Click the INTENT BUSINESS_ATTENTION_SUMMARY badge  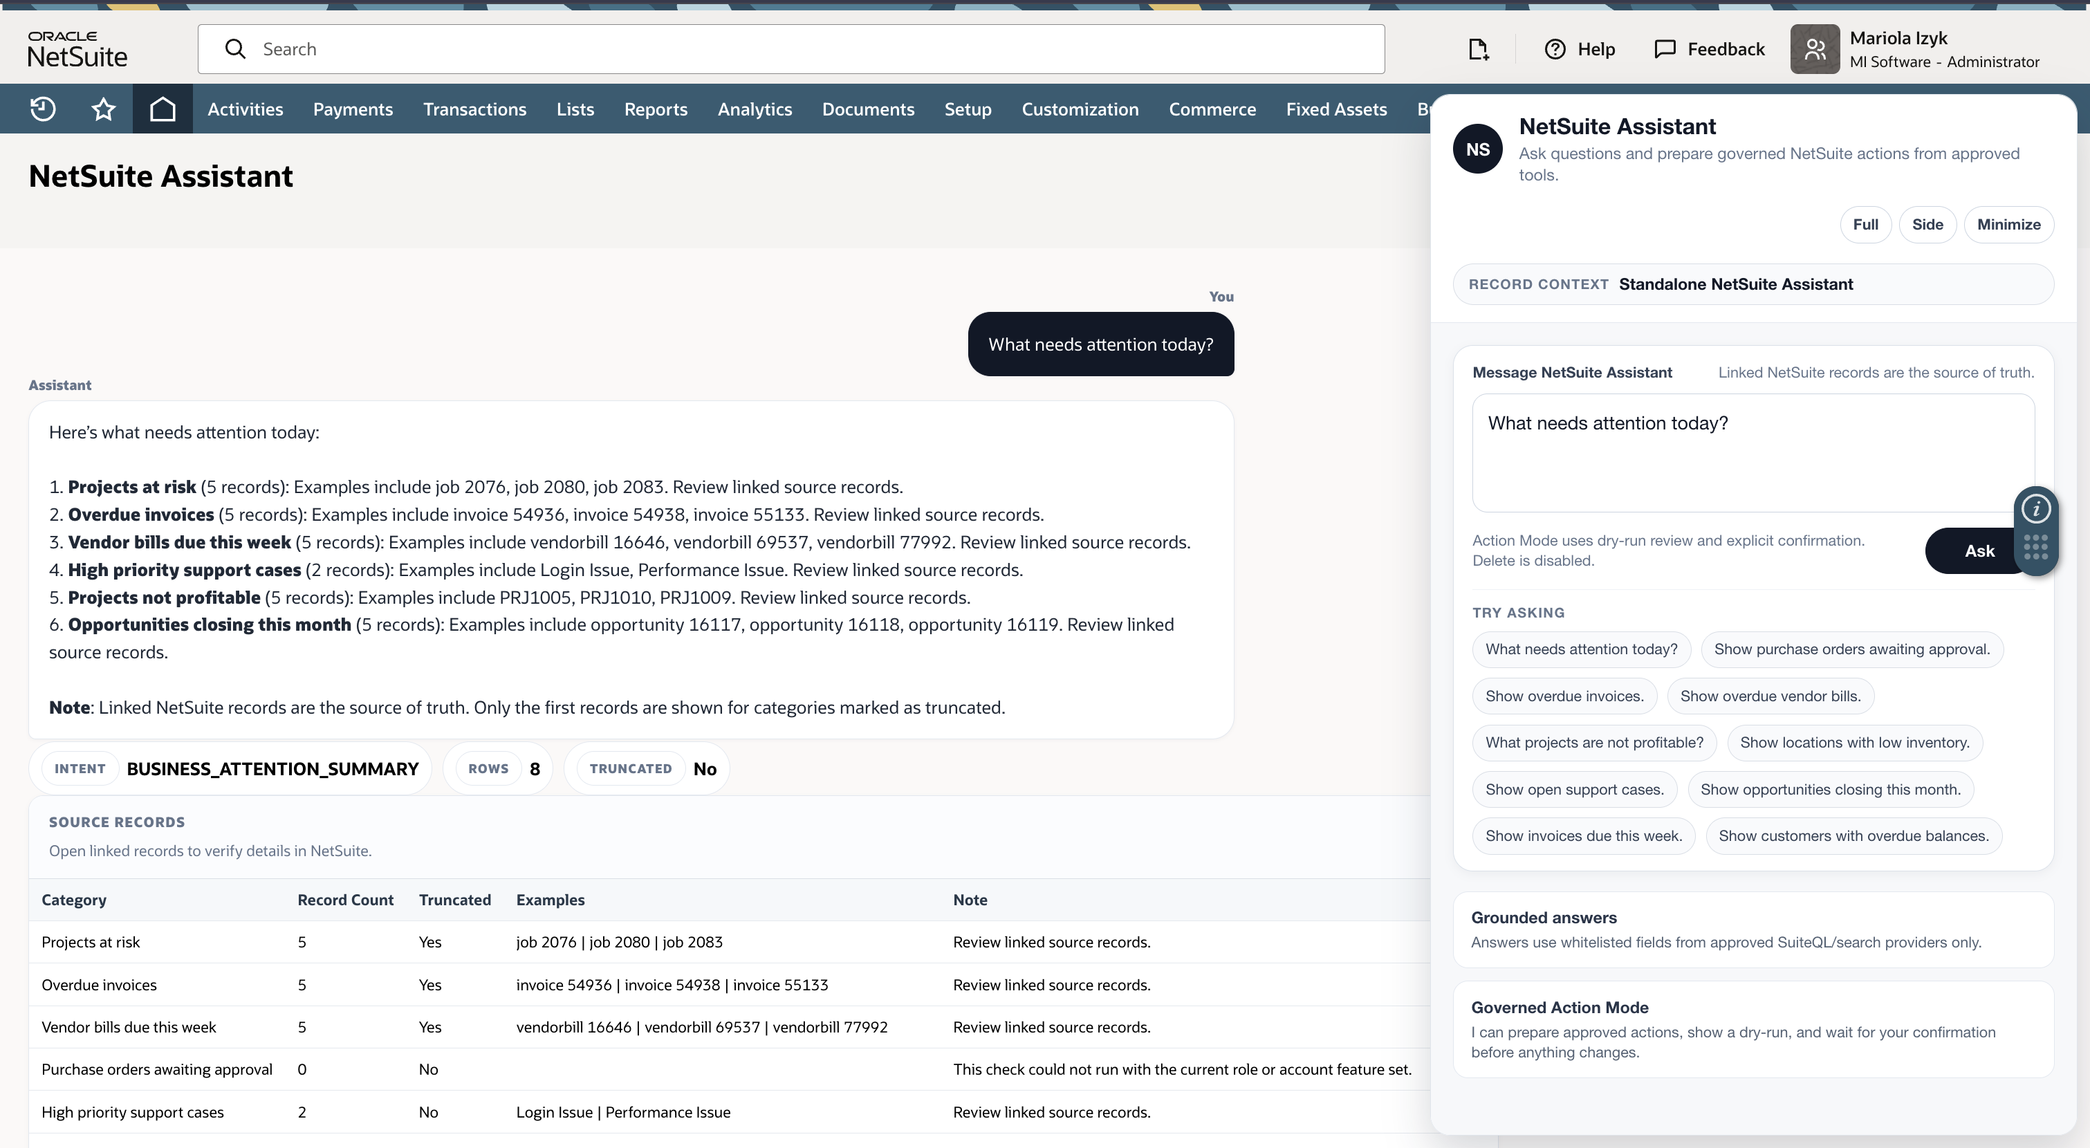[x=230, y=768]
